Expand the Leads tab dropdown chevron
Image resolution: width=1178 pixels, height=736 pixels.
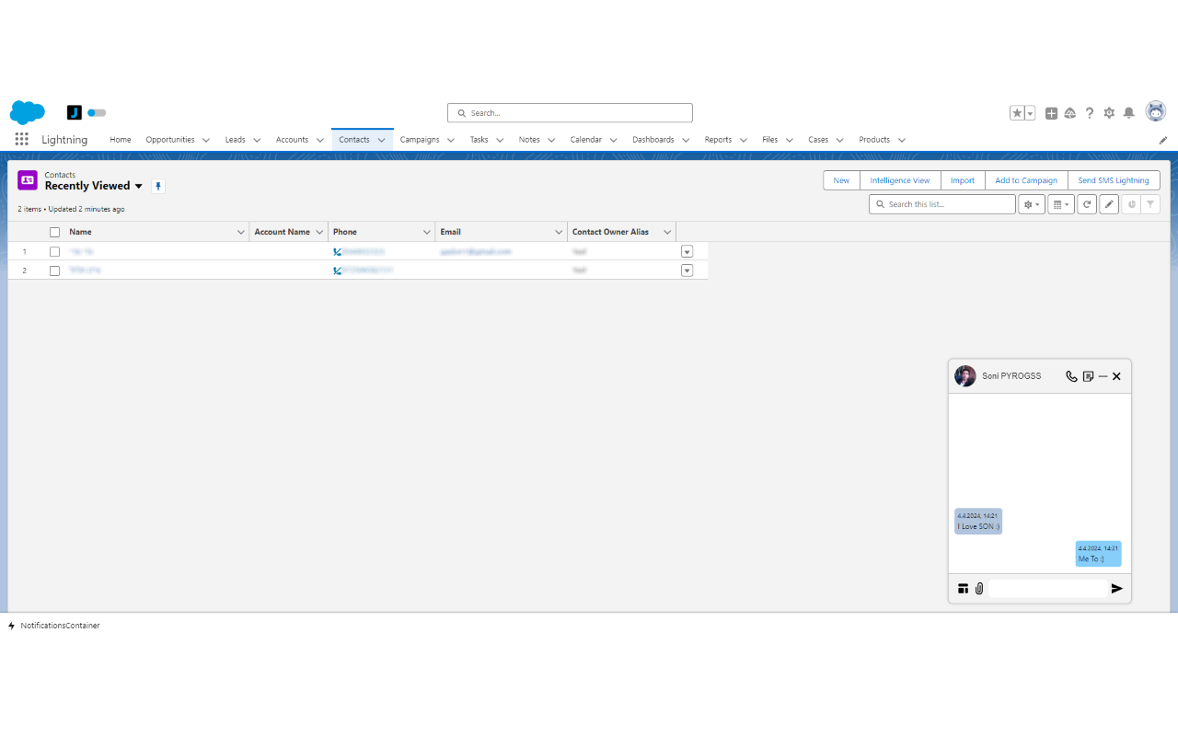point(257,141)
